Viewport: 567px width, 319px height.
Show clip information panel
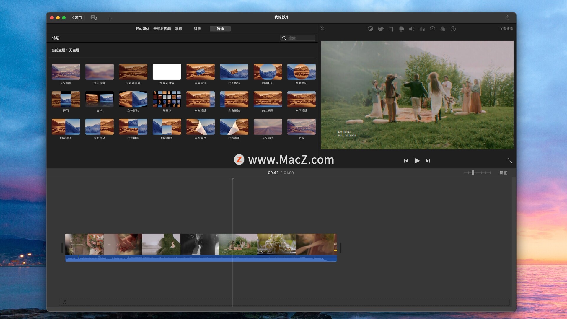[453, 29]
